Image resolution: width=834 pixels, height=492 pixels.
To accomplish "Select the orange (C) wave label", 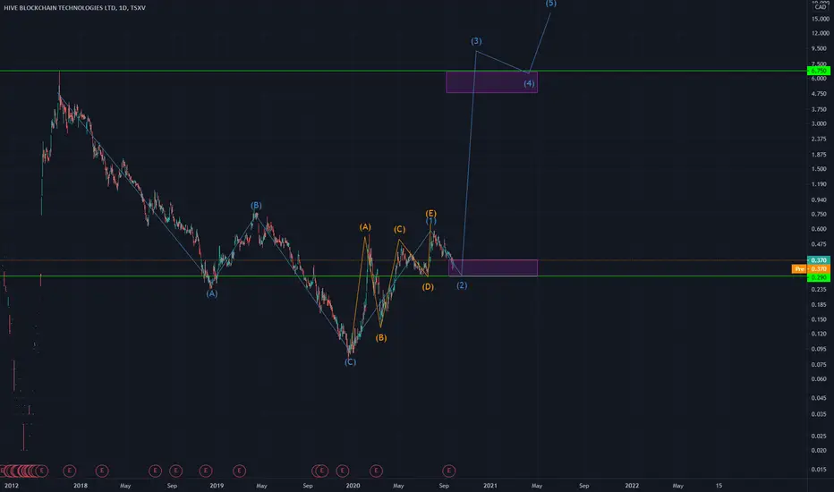I will [399, 229].
